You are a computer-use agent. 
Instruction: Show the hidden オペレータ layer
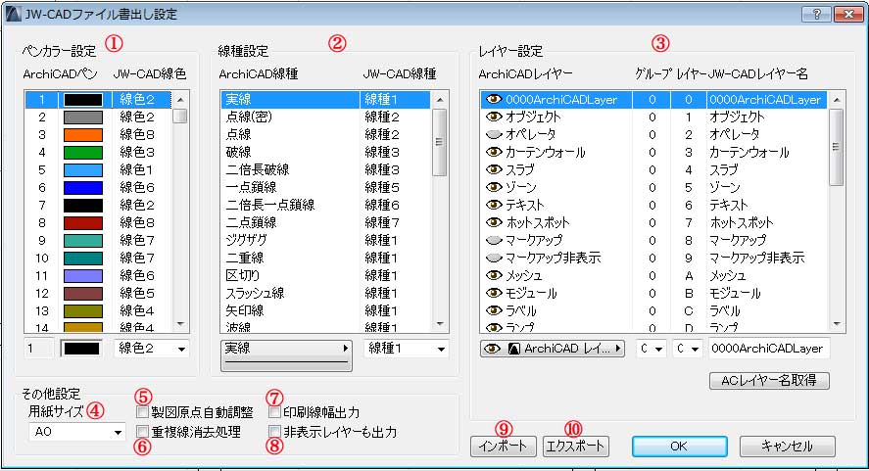click(x=493, y=134)
